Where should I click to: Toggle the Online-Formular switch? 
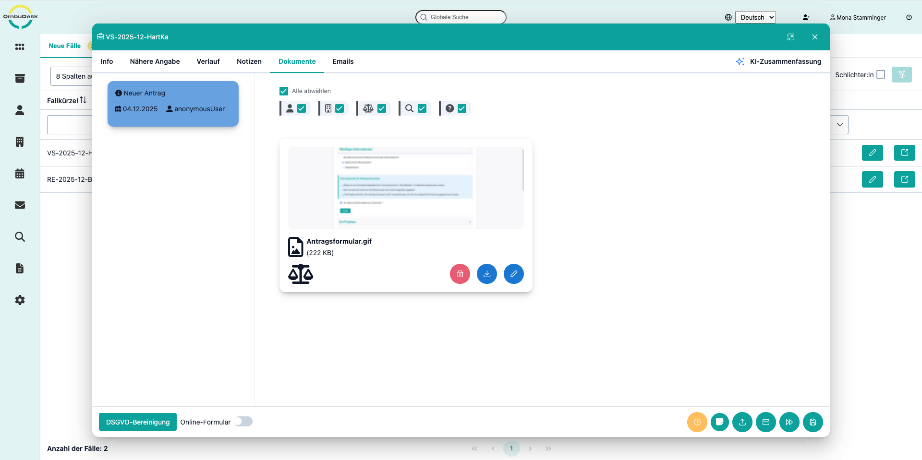[x=243, y=422]
